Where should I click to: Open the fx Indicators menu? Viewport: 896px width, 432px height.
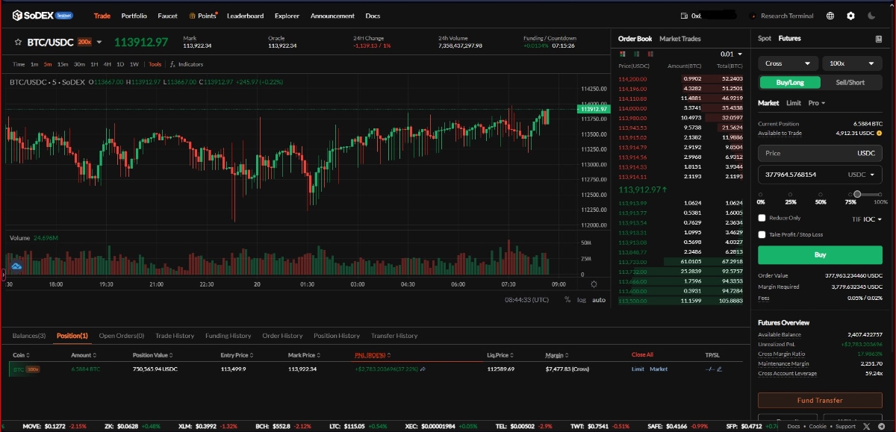coord(186,65)
